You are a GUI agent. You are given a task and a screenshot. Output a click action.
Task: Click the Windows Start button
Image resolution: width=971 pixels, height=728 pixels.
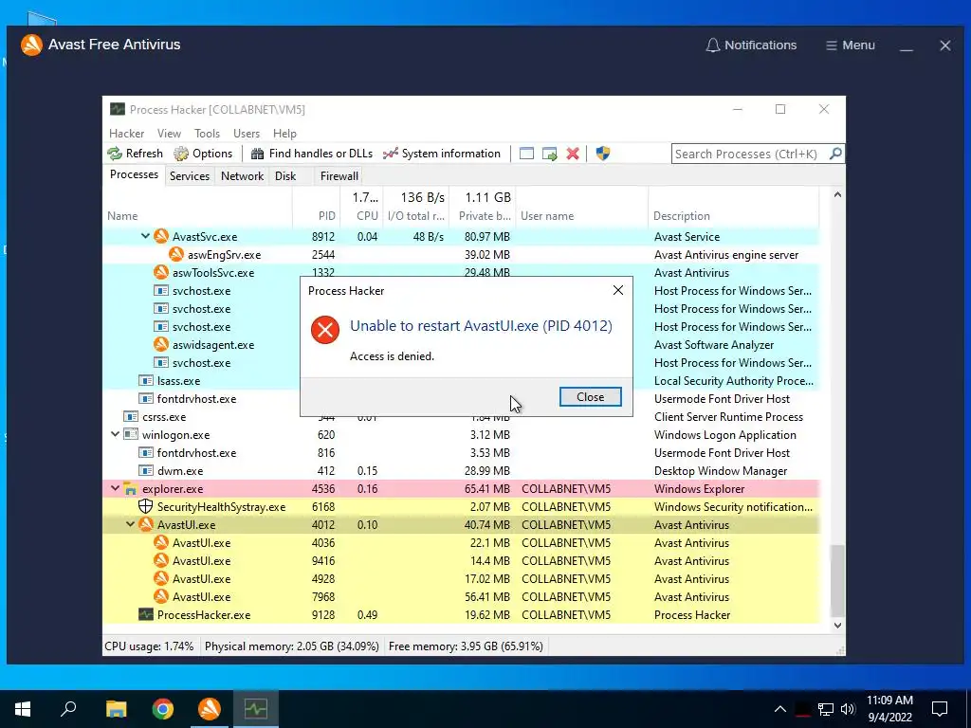pyautogui.click(x=23, y=709)
